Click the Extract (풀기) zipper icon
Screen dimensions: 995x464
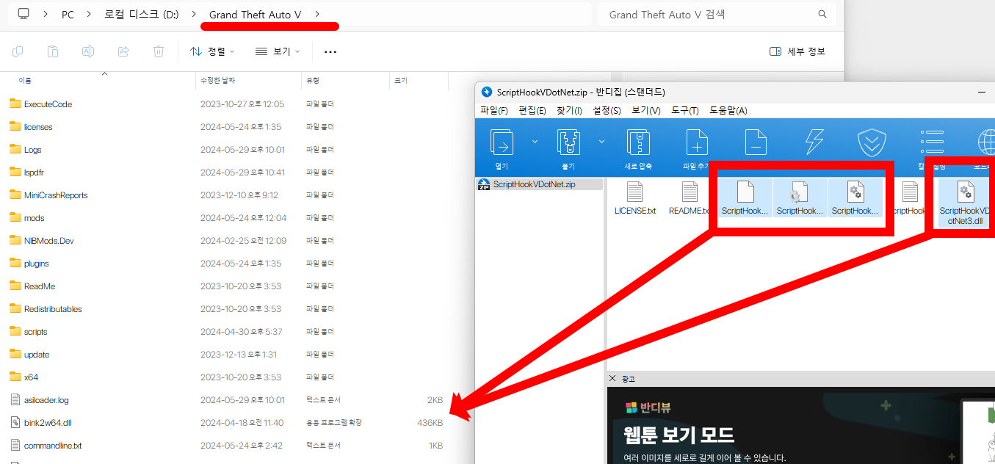coord(569,143)
